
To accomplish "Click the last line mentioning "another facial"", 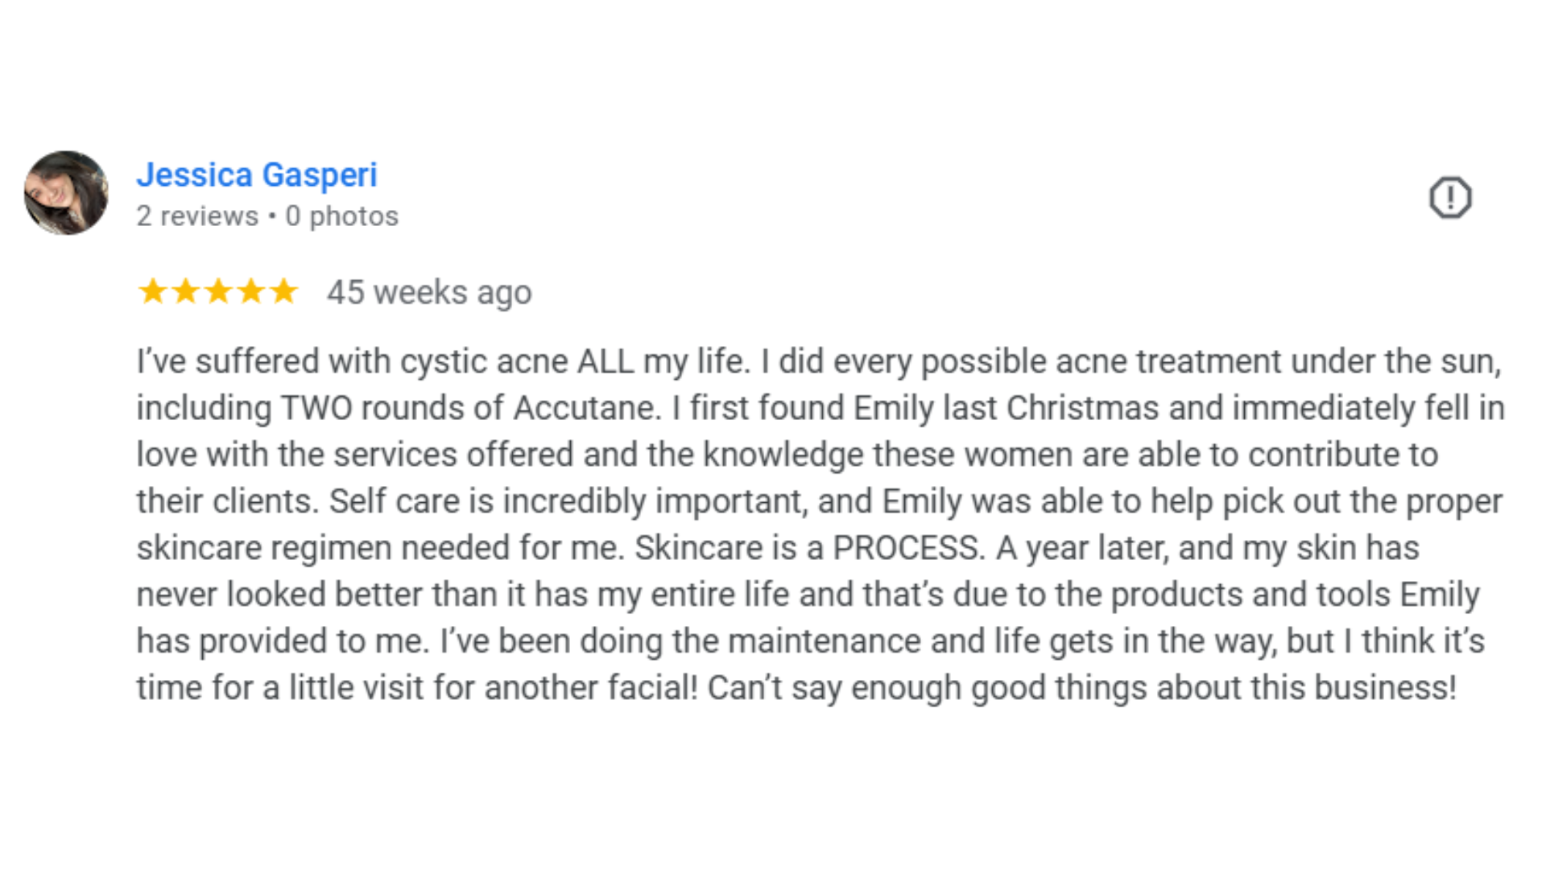I will click(x=796, y=689).
